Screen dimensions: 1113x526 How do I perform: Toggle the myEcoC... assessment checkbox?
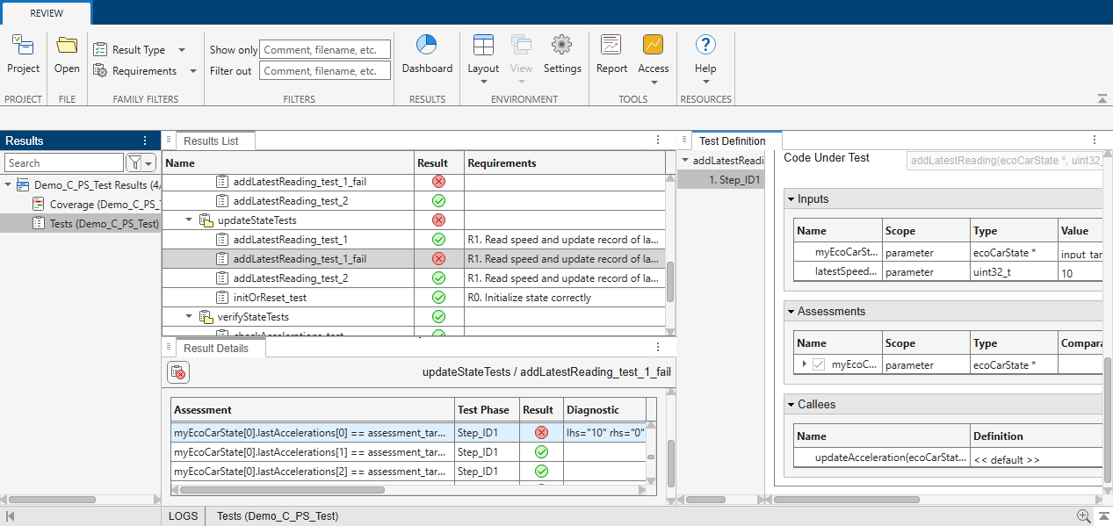(819, 364)
